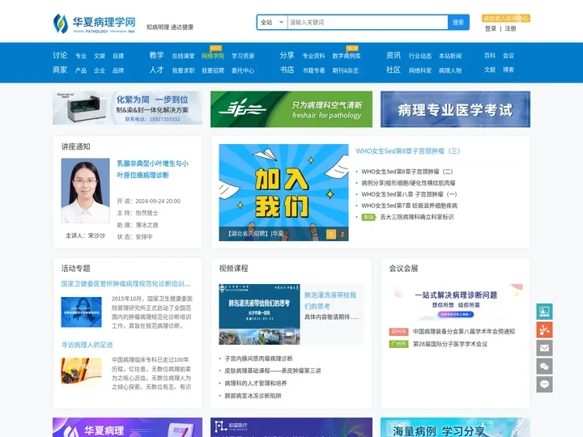
Task: Select 数字病例库 with NEW tag
Action: pyautogui.click(x=347, y=56)
